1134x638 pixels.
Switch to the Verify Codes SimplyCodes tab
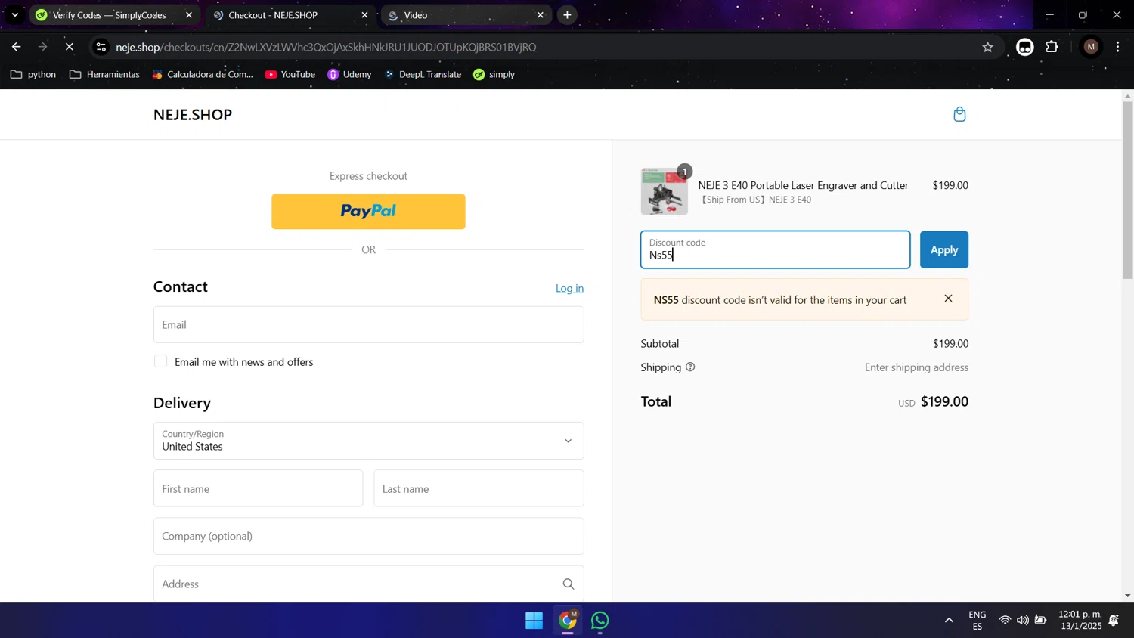(110, 15)
